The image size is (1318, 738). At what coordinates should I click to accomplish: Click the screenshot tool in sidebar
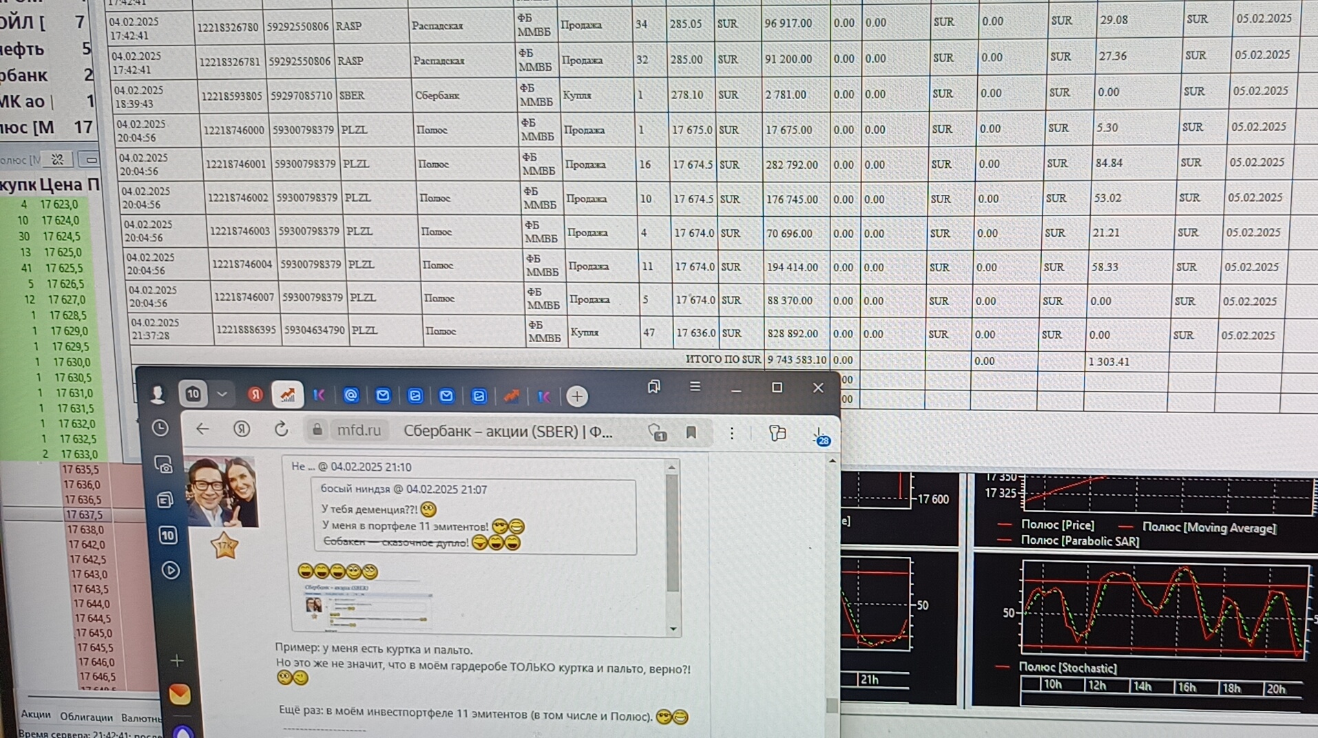163,465
